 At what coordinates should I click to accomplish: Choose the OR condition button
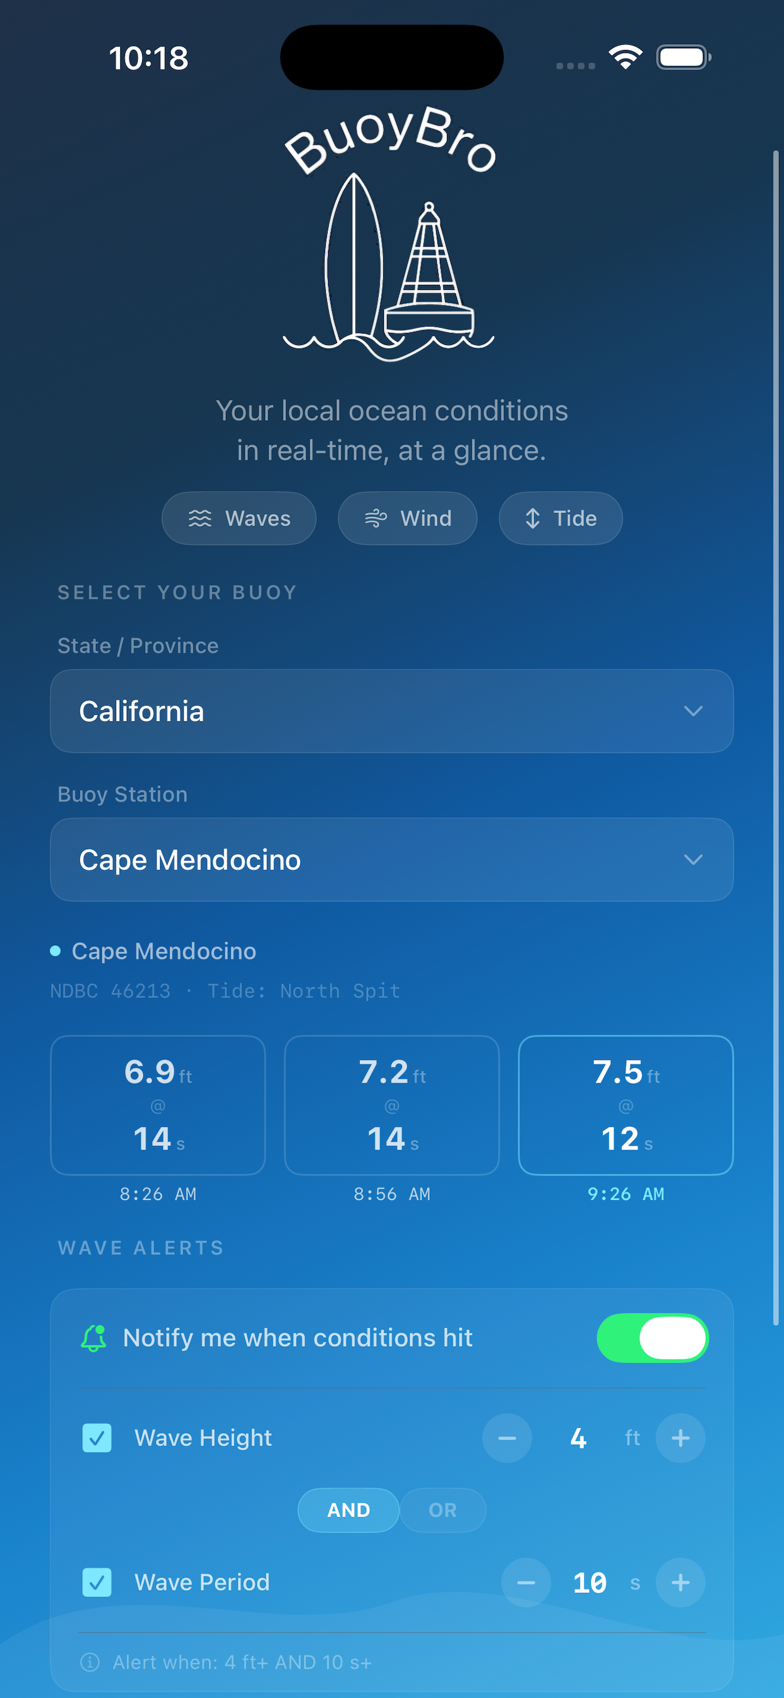pyautogui.click(x=442, y=1510)
